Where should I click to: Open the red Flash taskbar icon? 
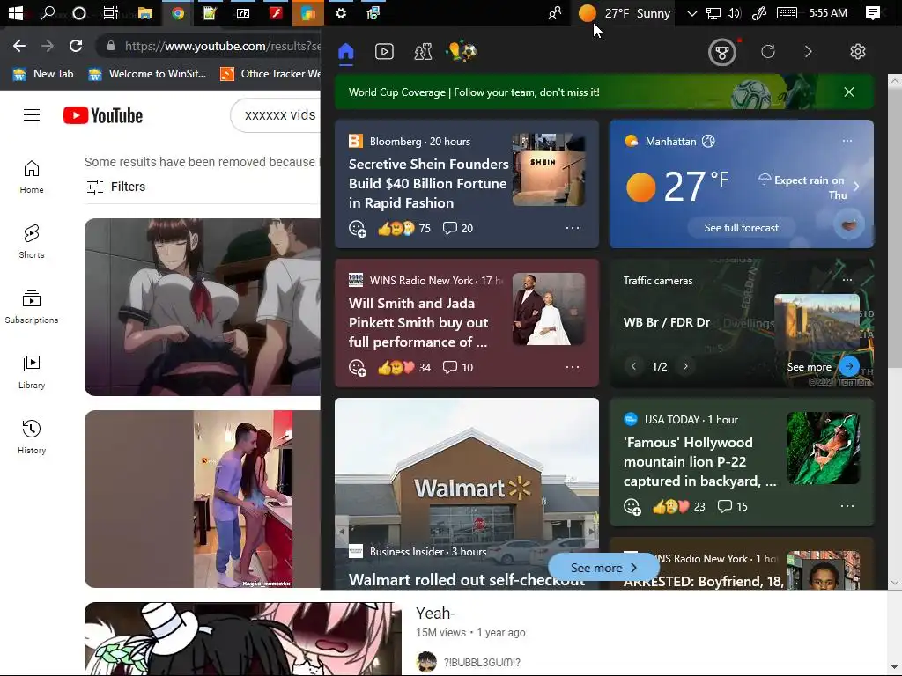click(x=276, y=12)
